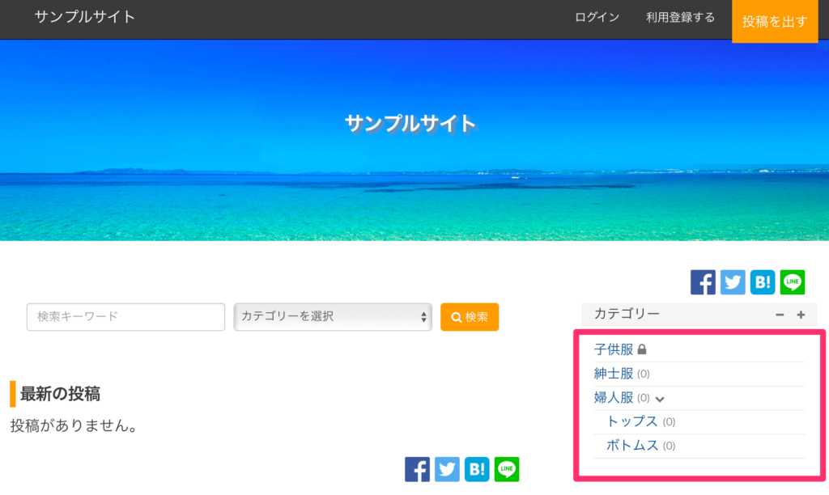Choose the トップス subcategory
Screen dimensions: 829x495
coord(632,421)
